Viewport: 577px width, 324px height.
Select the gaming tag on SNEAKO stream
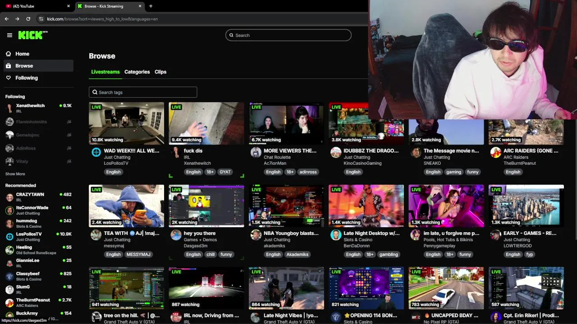(x=453, y=172)
